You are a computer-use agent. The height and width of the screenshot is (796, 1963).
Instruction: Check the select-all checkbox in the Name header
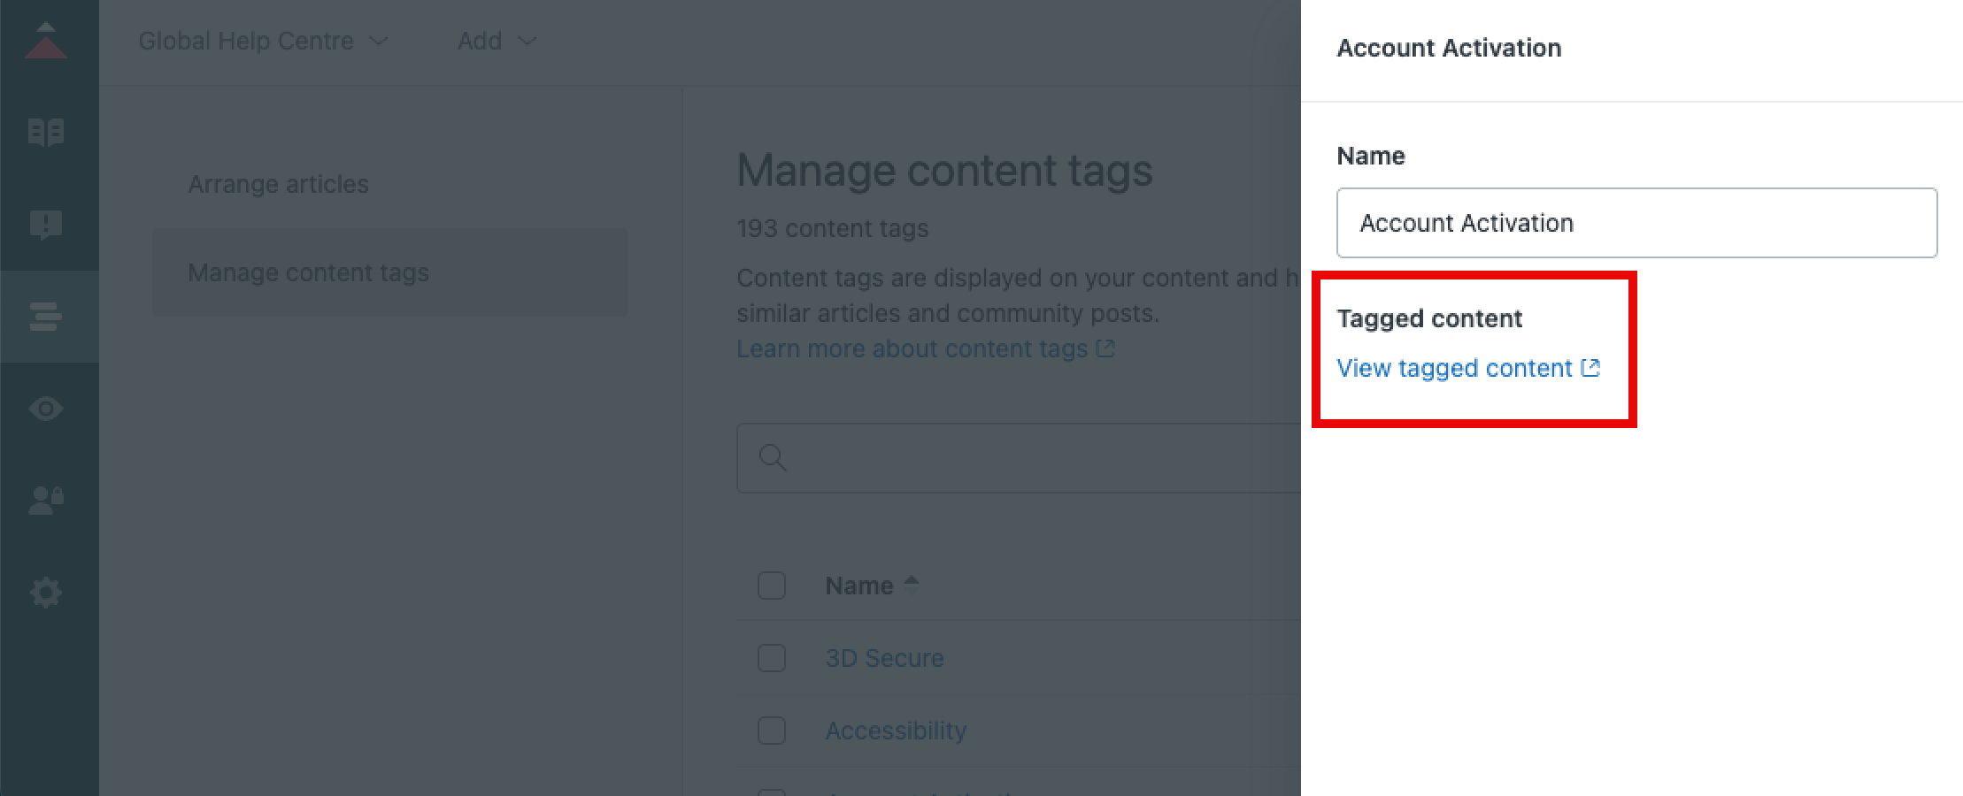coord(771,585)
